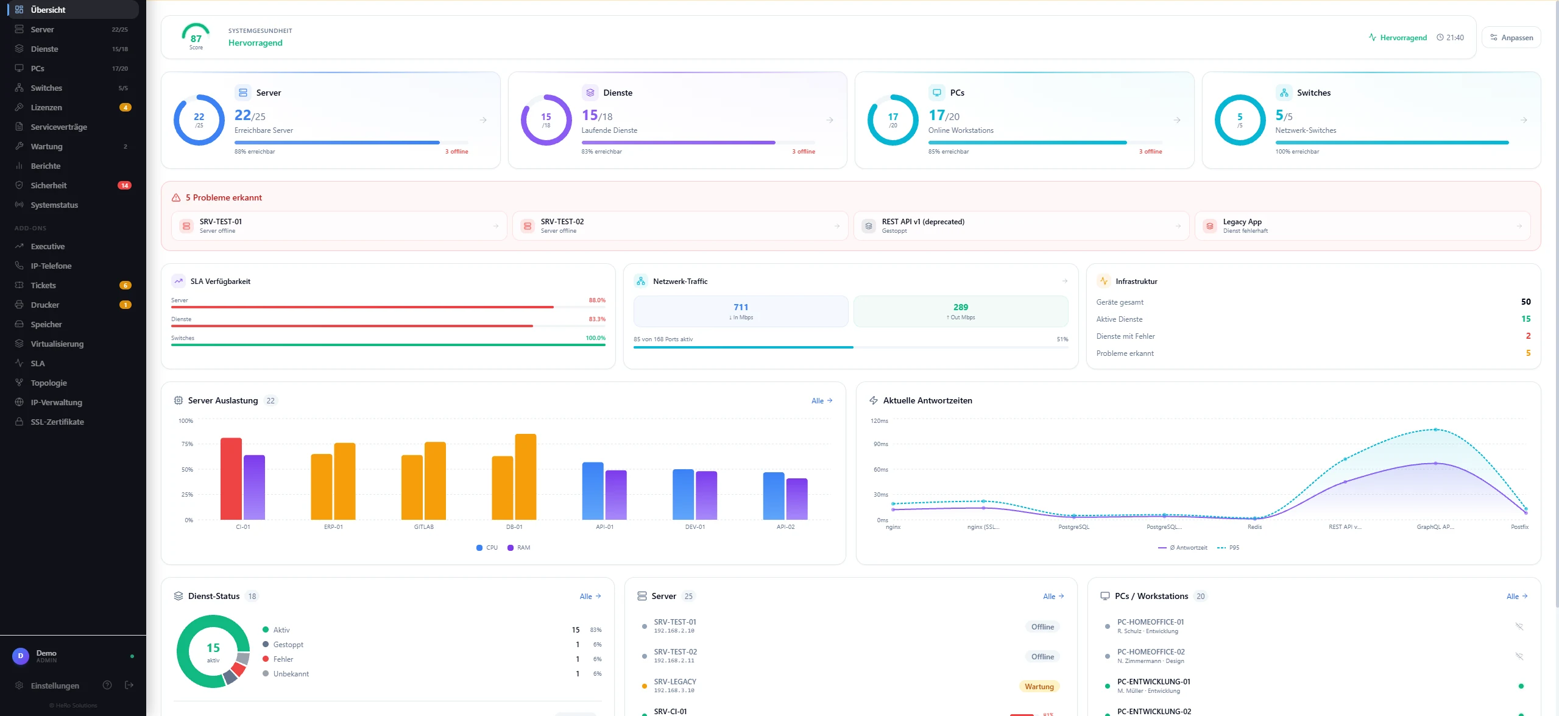This screenshot has height=716, width=1559.
Task: Open the PCs summary card arrow
Action: (1177, 120)
